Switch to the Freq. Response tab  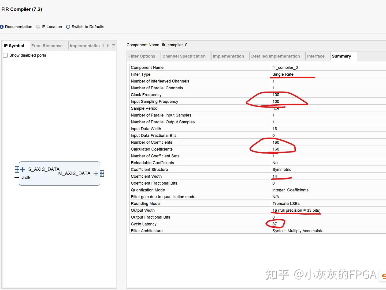47,46
